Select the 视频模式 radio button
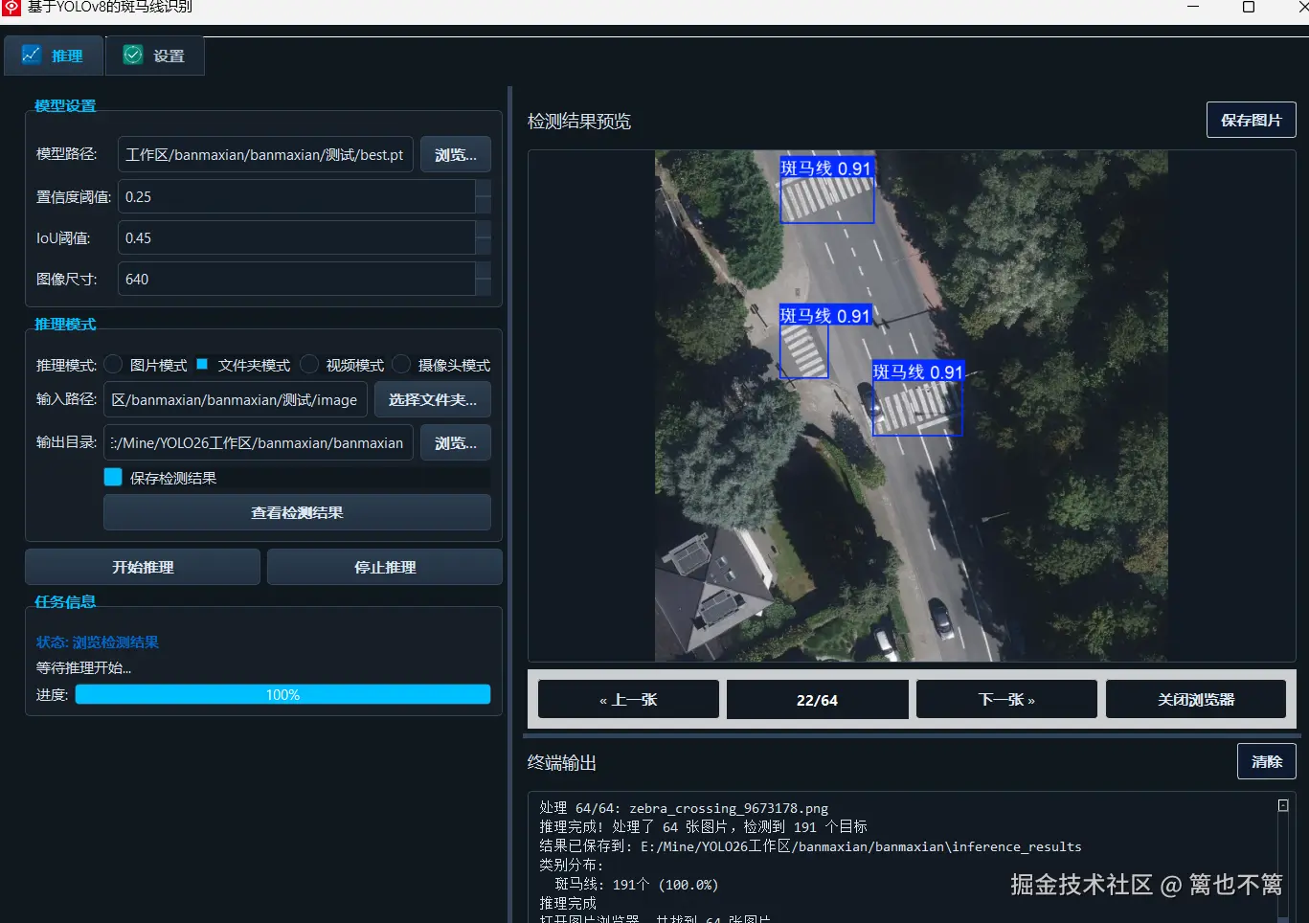The height and width of the screenshot is (923, 1309). pyautogui.click(x=308, y=364)
